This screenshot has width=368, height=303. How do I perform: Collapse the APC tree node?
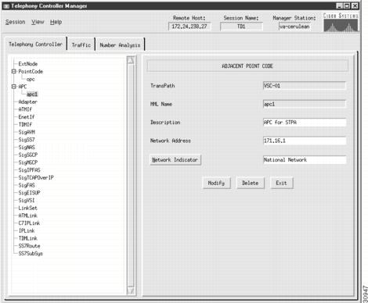point(13,87)
